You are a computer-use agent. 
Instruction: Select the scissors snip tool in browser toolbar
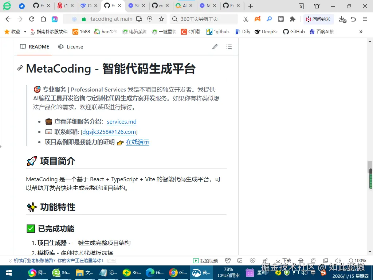(246, 19)
